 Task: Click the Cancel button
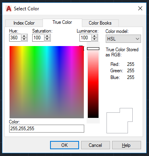(95, 145)
